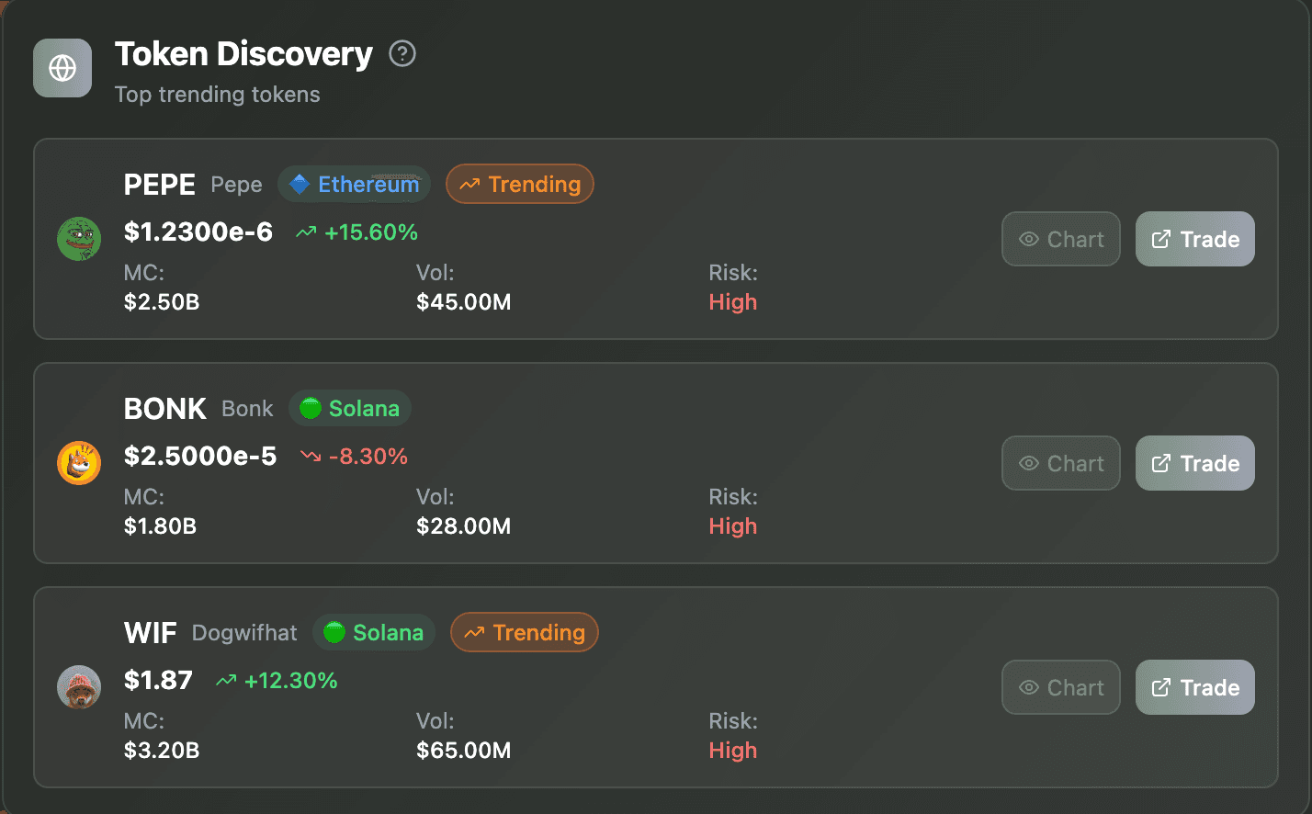This screenshot has height=814, width=1312.
Task: Trade the PEPE token
Action: pos(1195,239)
